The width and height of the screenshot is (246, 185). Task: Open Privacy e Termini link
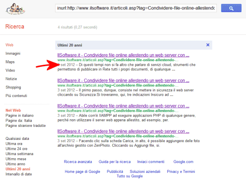181,172
